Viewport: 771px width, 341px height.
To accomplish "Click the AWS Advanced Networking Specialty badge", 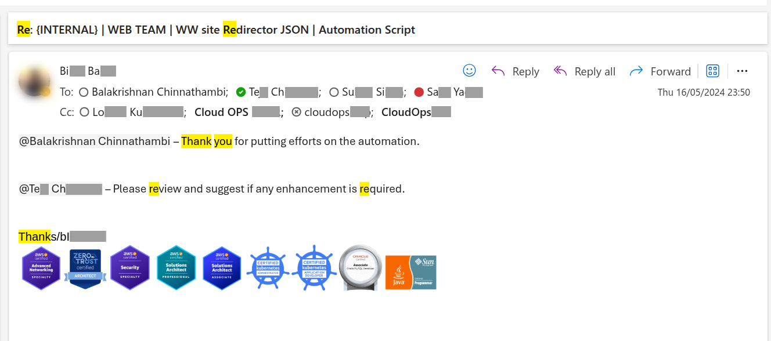I will coord(41,268).
